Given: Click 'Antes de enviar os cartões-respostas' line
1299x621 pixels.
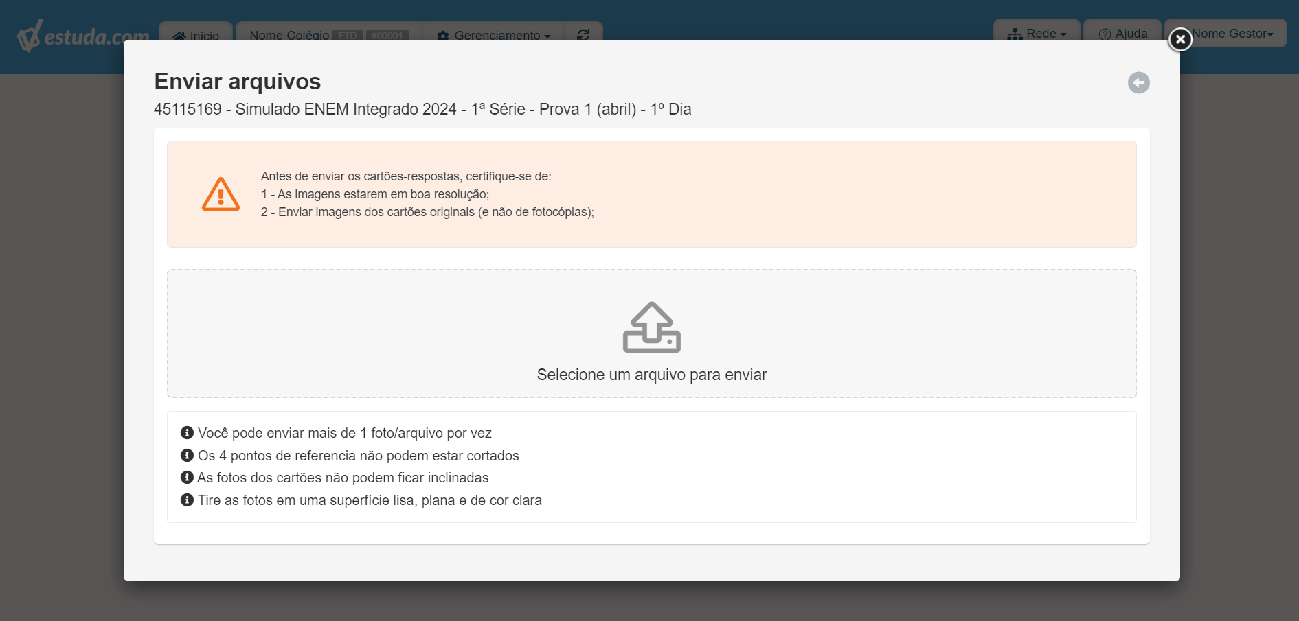Looking at the screenshot, I should [406, 176].
